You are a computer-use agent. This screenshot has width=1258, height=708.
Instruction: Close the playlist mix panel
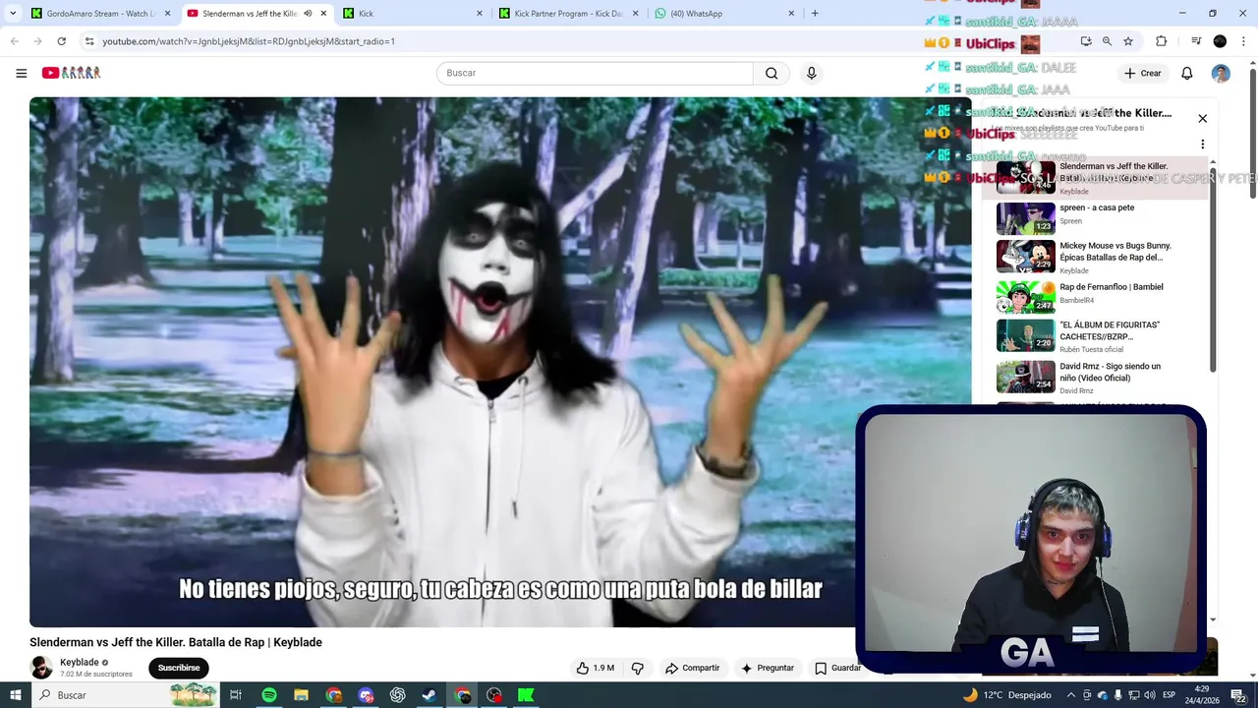1202,118
